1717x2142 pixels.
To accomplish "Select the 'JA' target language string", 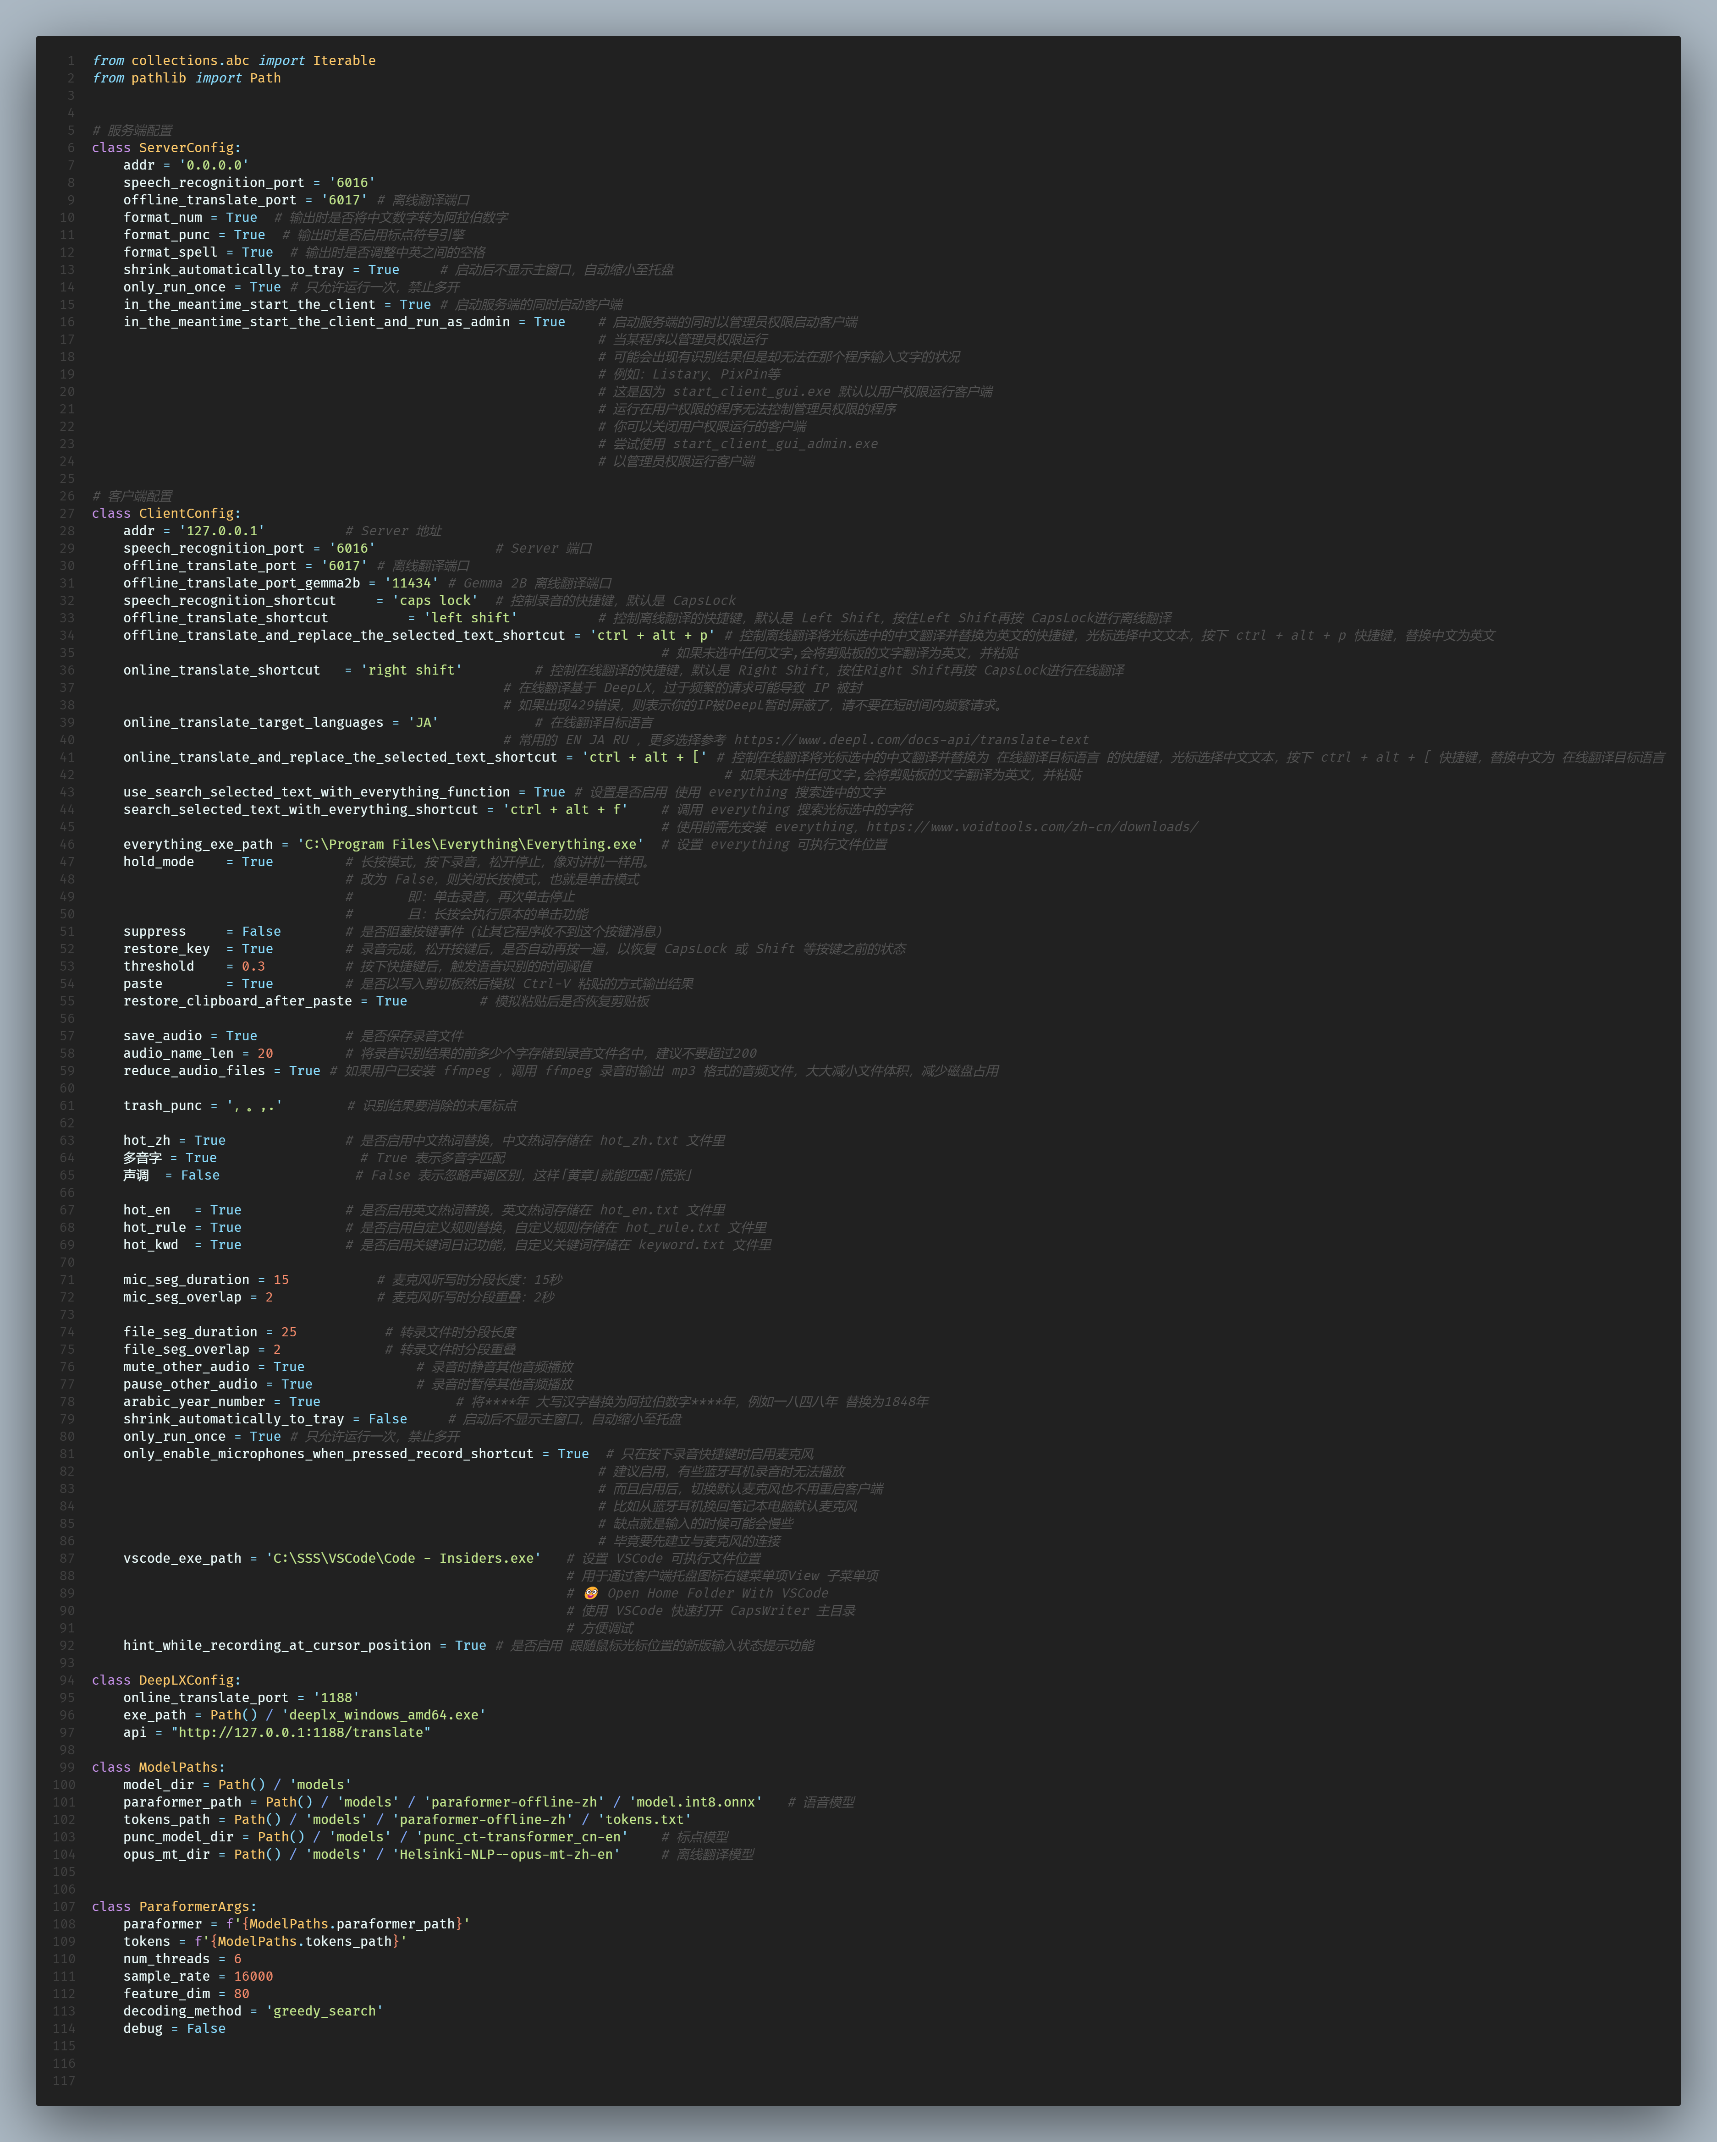I will tap(423, 722).
